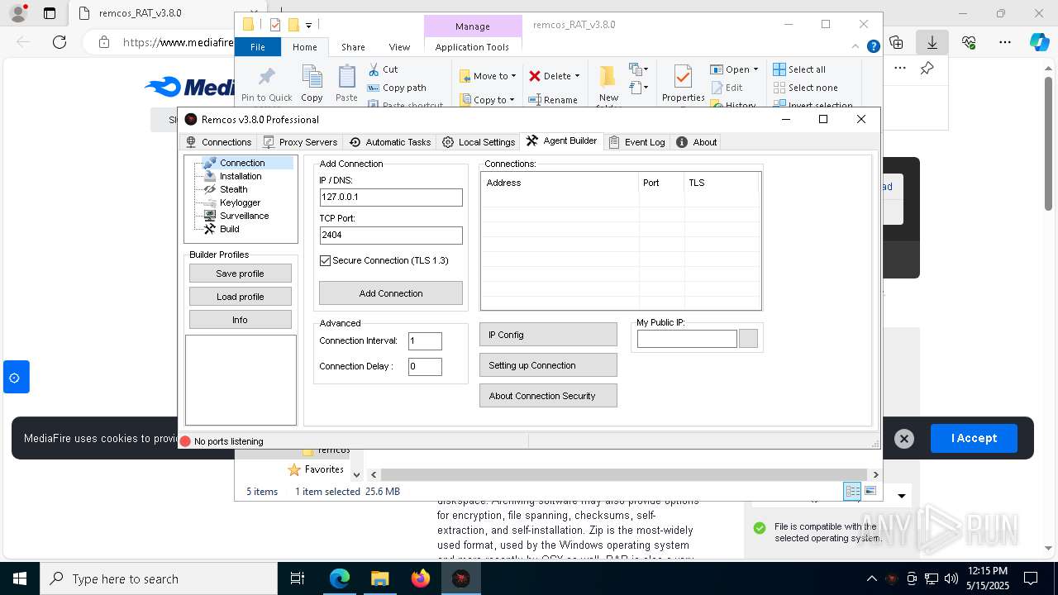Screen dimensions: 1058x595
Task: Switch Explorer to details view icon
Action: point(852,491)
